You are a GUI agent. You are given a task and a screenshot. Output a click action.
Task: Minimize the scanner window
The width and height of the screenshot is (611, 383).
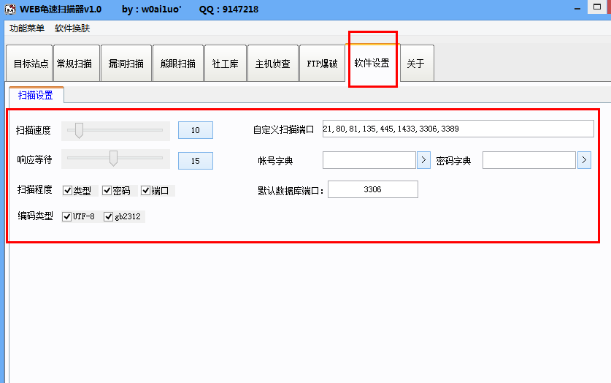[577, 9]
